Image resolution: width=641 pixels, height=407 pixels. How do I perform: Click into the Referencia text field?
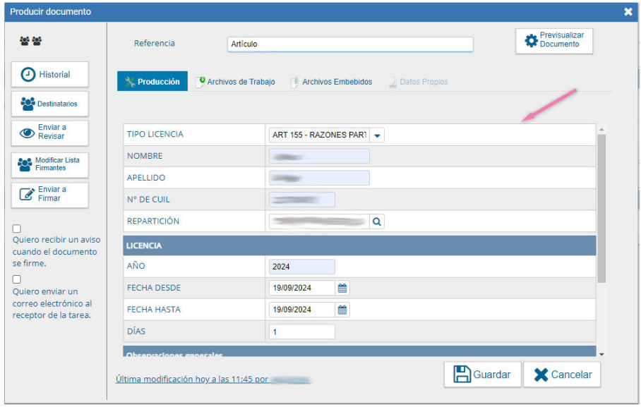[x=350, y=44]
